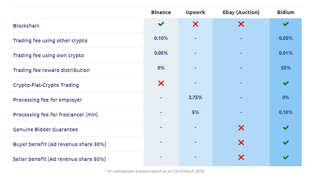Image resolution: width=313 pixels, height=181 pixels.
Task: Click the green checkmark for Binance Blockchain
Action: click(x=161, y=24)
